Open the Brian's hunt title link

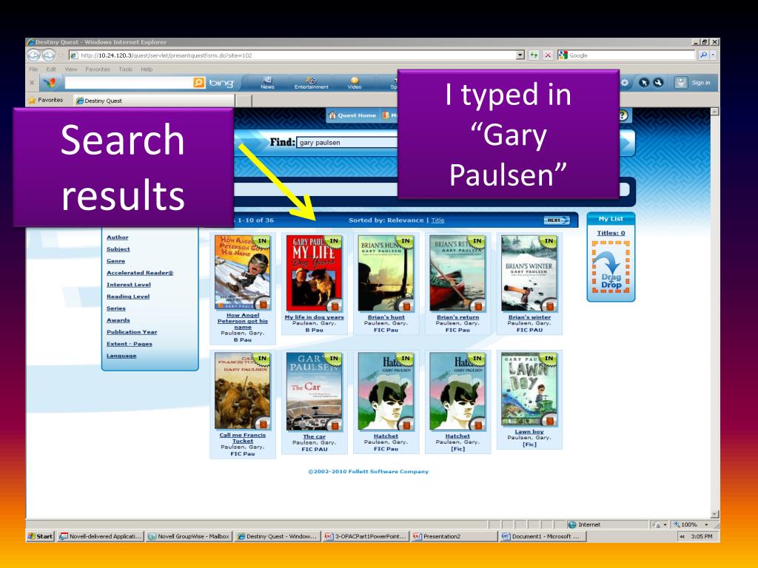(x=386, y=317)
